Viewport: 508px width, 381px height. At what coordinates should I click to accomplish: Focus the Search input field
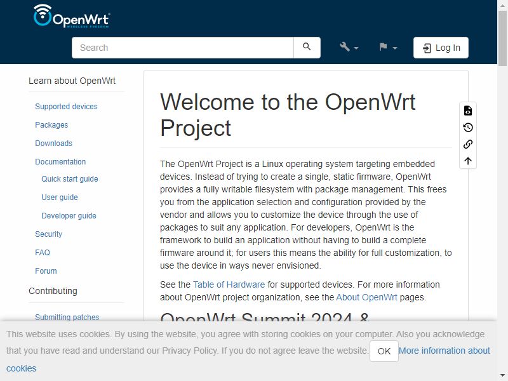(183, 48)
